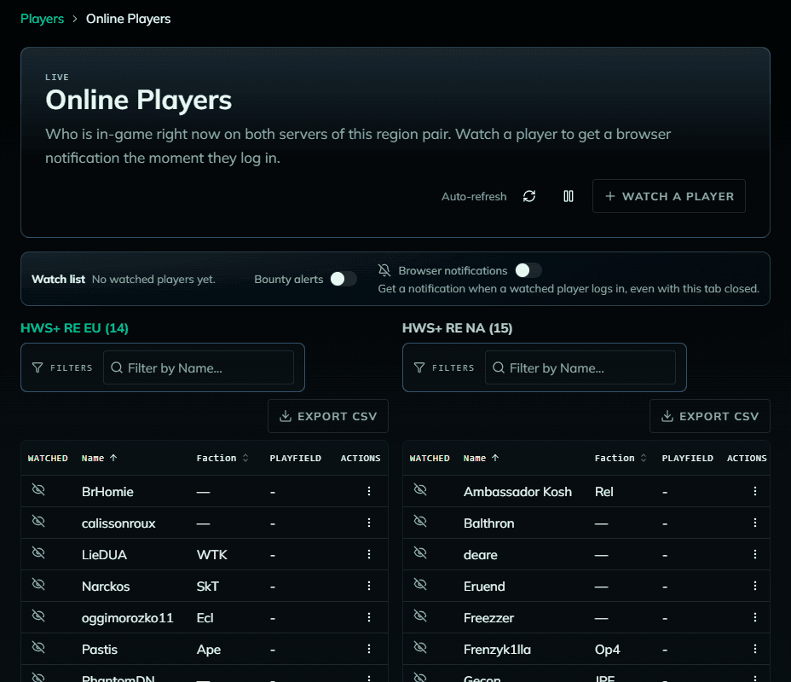
Task: Focus the NA Filter by Name field
Action: (580, 367)
